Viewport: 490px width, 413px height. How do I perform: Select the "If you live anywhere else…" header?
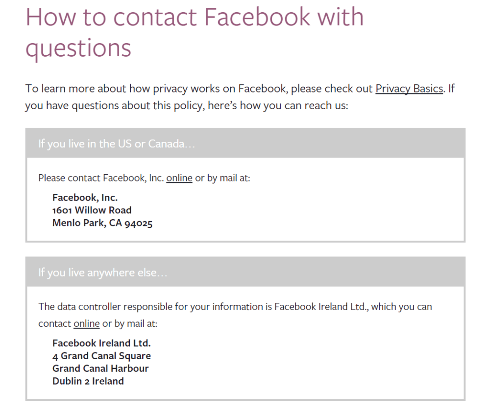[x=103, y=273]
